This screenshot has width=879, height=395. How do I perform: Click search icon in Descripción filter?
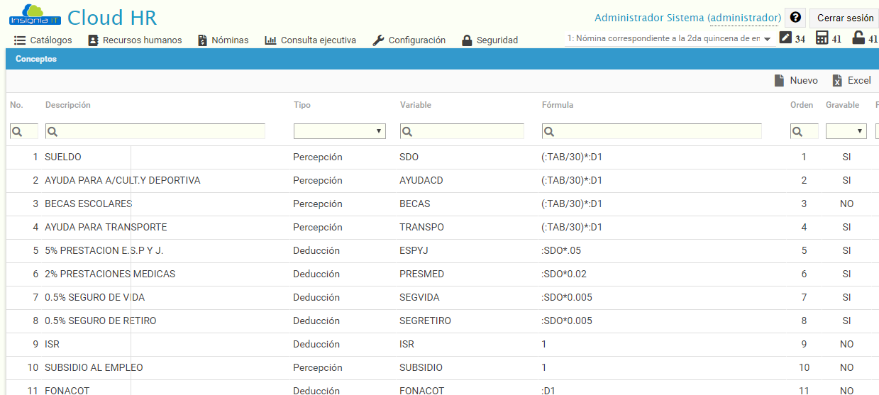52,131
